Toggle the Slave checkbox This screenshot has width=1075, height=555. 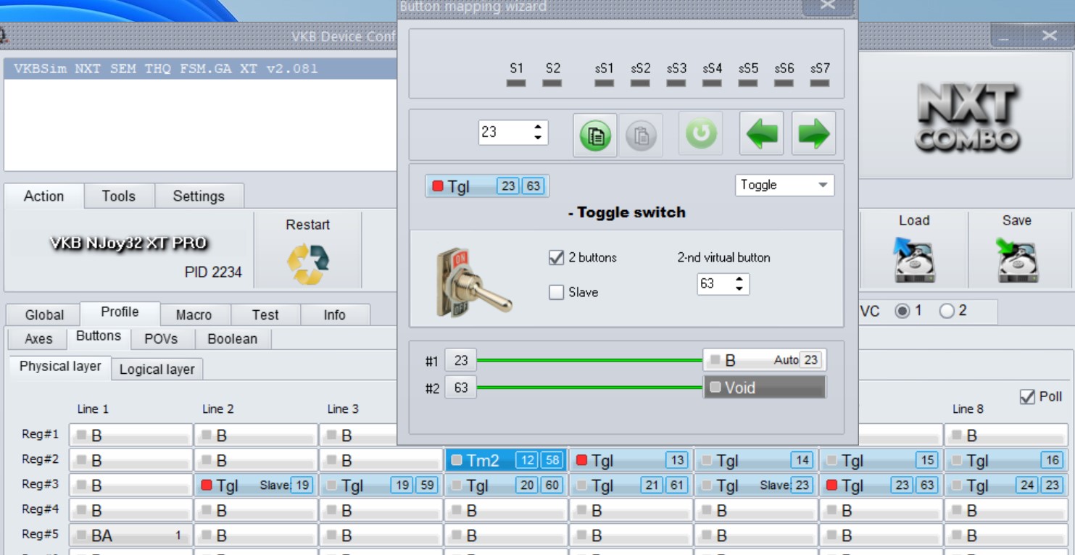557,292
